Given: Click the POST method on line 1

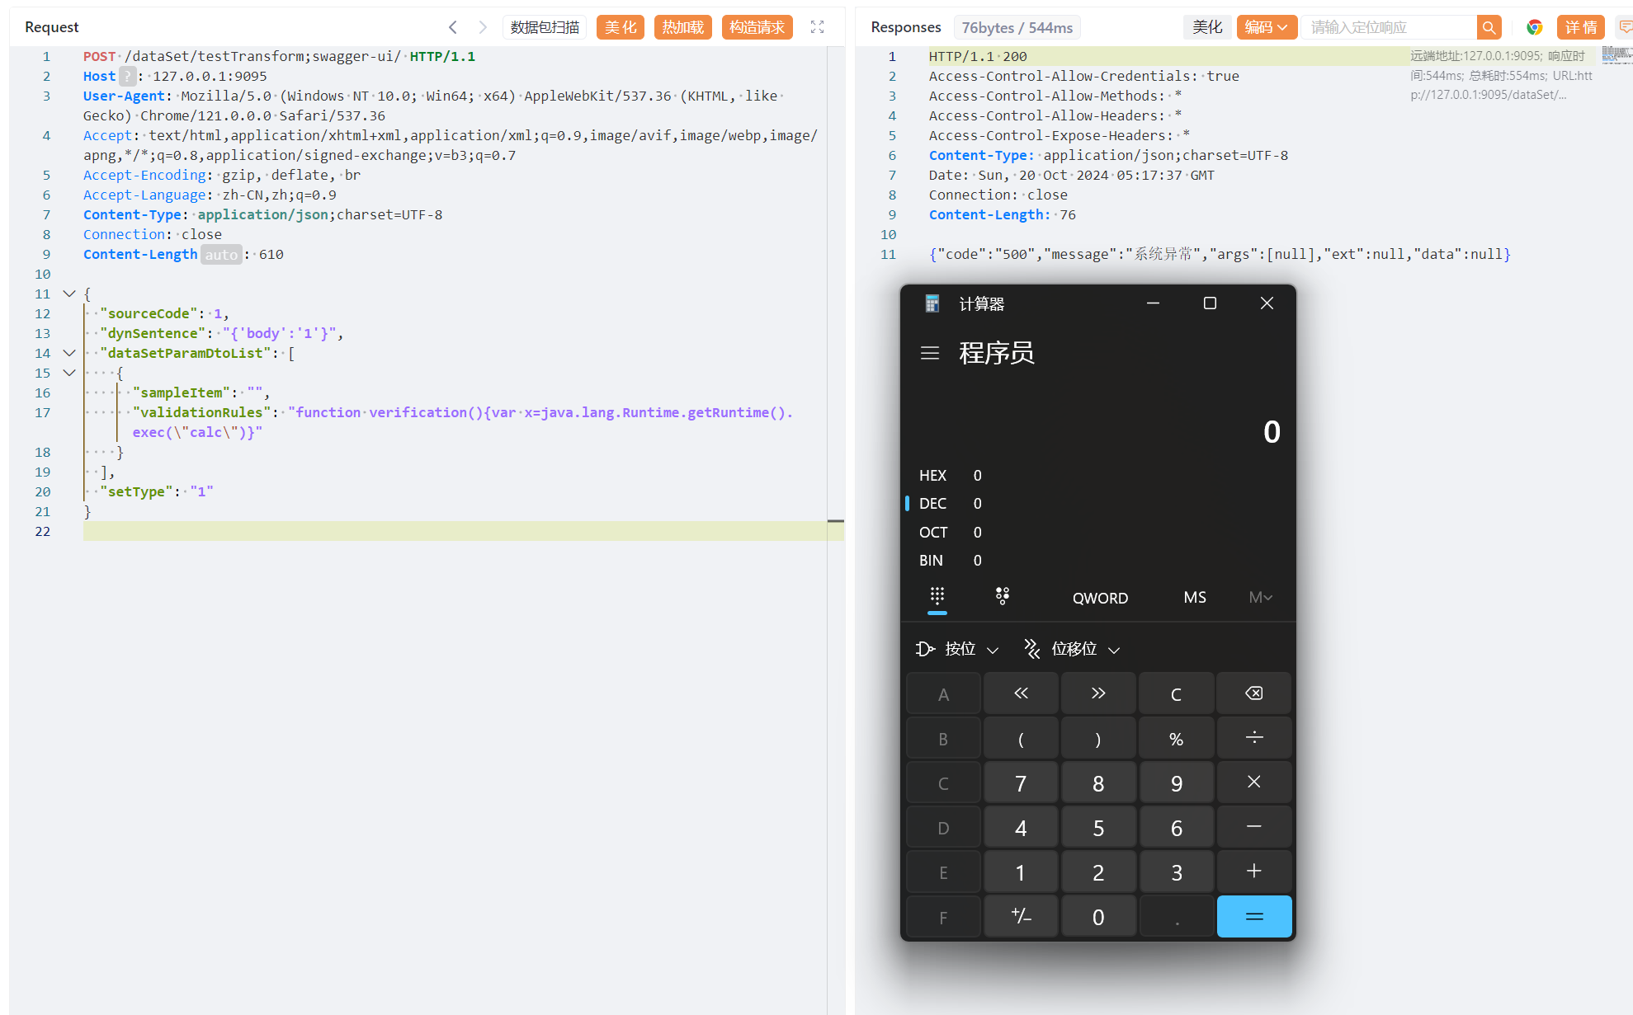Looking at the screenshot, I should (99, 56).
